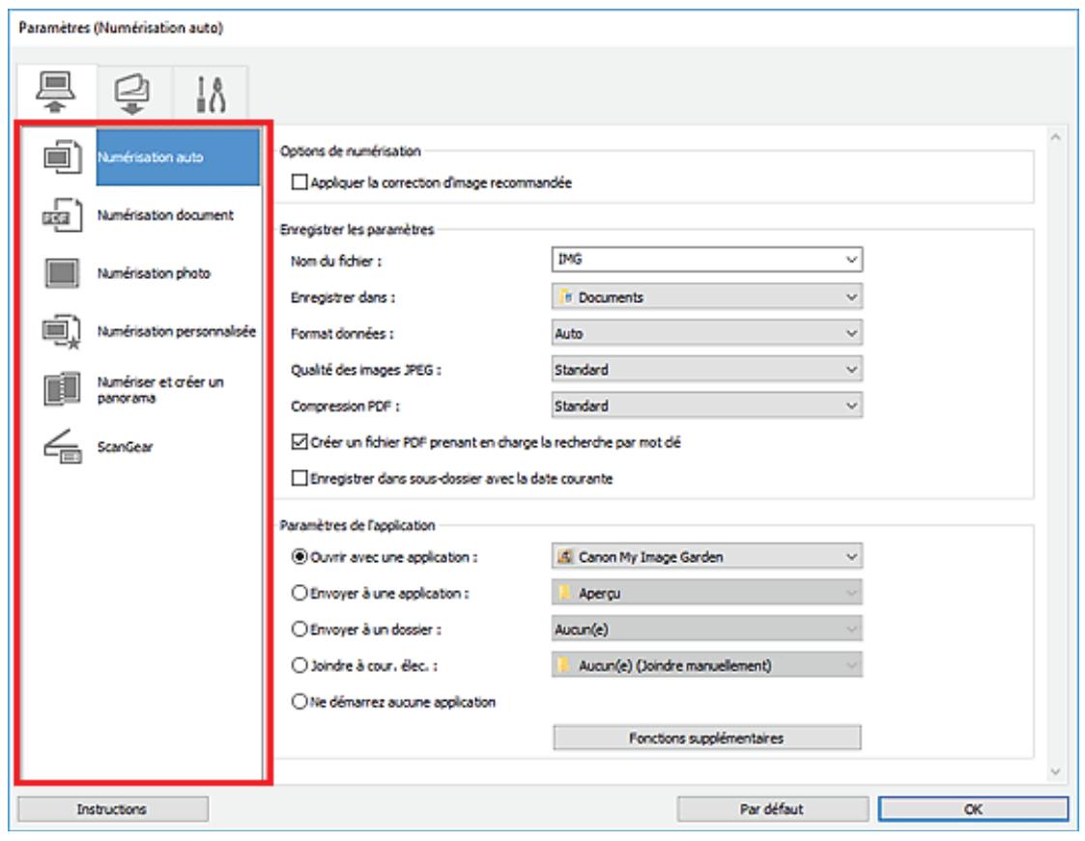Click the OK button
1085x841 pixels.
[x=973, y=809]
